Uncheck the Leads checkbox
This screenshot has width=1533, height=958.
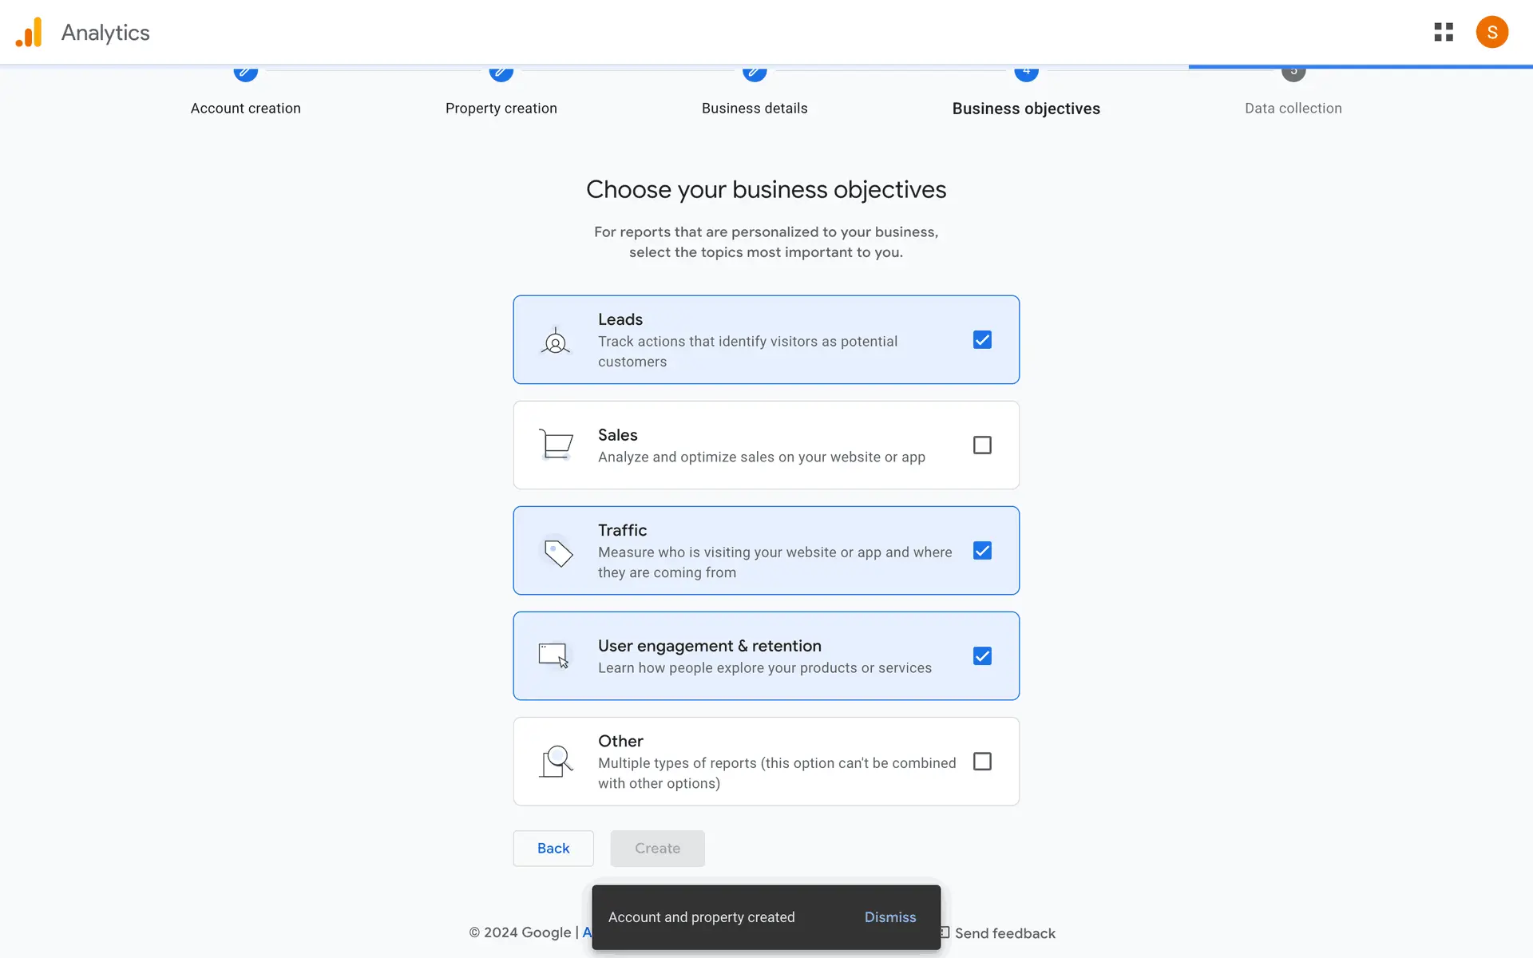click(982, 340)
